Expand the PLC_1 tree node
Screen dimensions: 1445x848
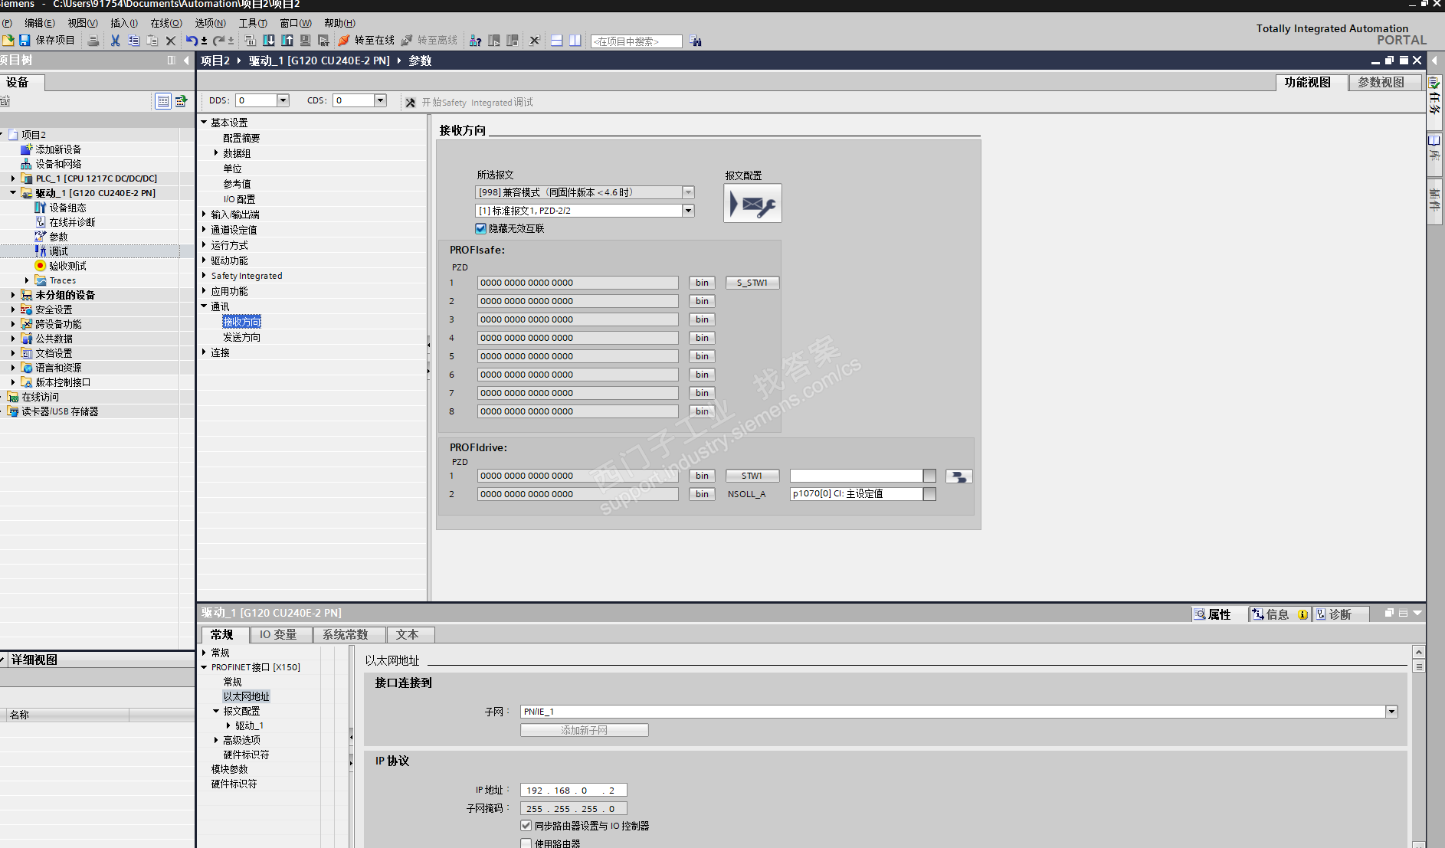[13, 178]
